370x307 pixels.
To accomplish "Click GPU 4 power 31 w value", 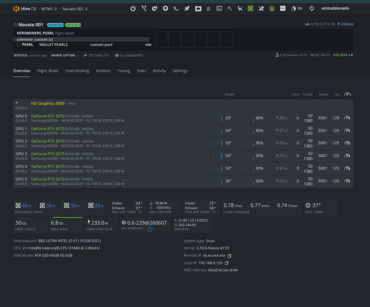I will click(281, 168).
